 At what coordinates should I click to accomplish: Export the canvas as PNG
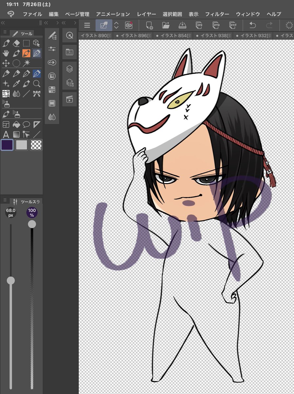coord(216,25)
